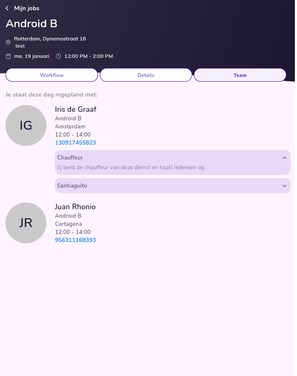
Task: Select the name Iris de Graaf
Action: coord(76,109)
